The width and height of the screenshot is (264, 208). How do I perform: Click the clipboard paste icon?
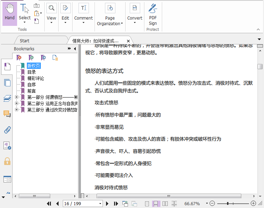pos(37,13)
